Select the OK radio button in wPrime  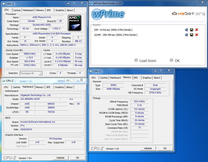tap(171, 60)
